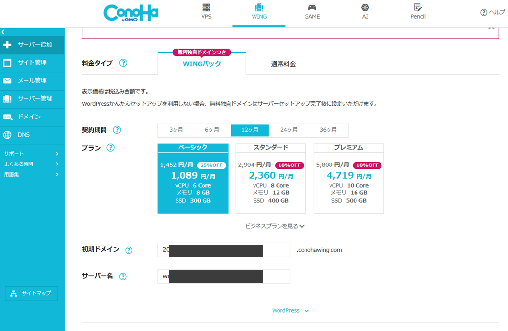
Task: Open the ヘルプ help menu
Action: (492, 12)
